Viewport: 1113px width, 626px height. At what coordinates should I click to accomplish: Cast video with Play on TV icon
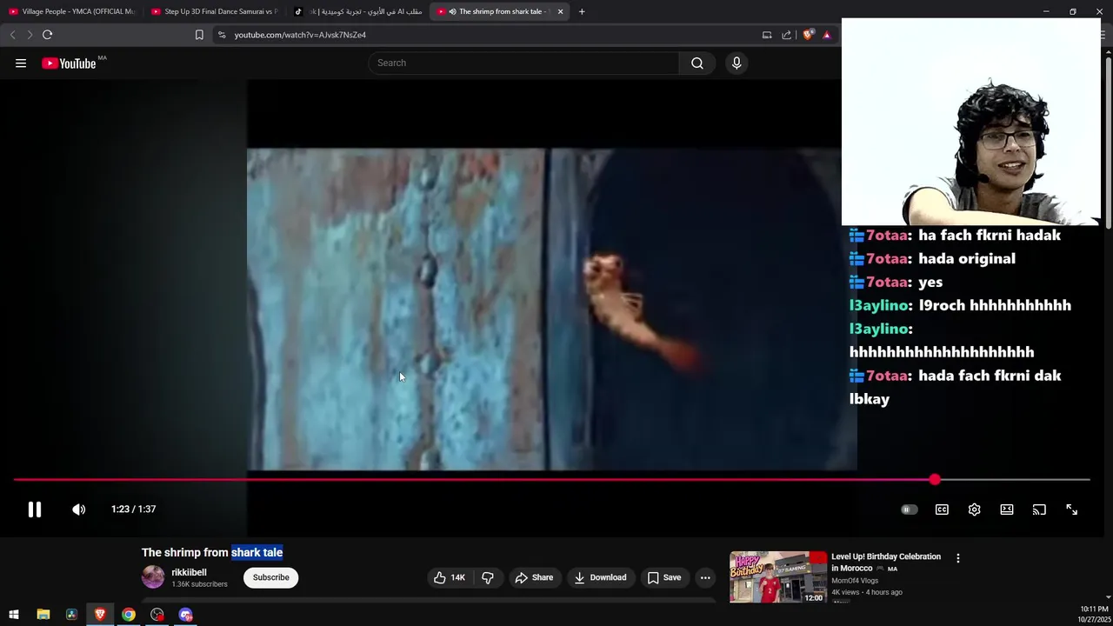(x=1039, y=509)
